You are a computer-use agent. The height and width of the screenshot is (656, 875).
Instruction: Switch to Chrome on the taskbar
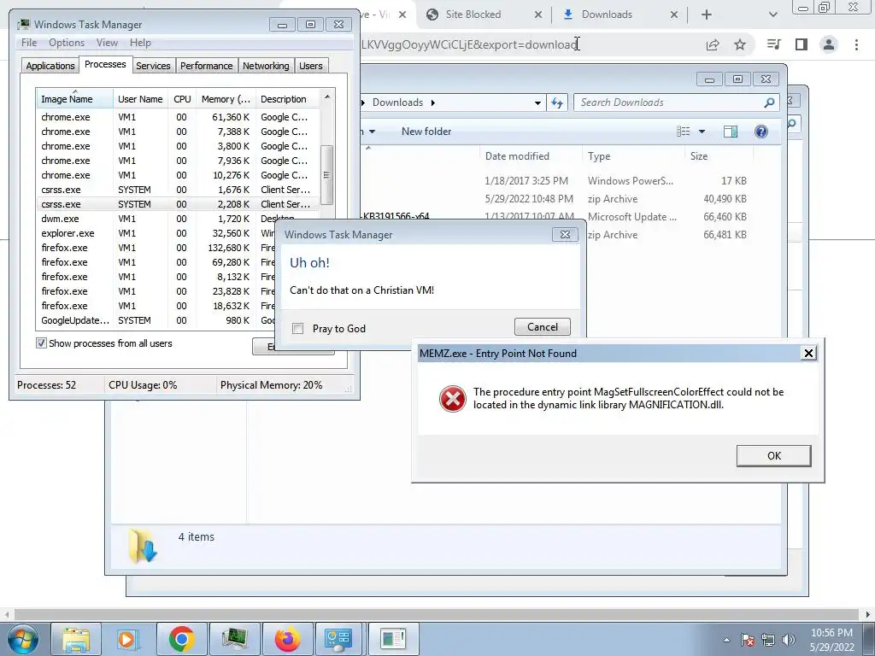coord(181,639)
